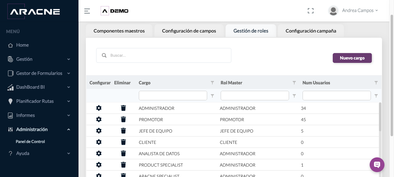Click the Rol Master cell CLIENTE
This screenshot has width=394, height=177.
[229, 142]
